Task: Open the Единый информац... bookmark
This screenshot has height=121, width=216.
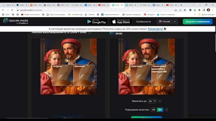Action: click(132, 14)
